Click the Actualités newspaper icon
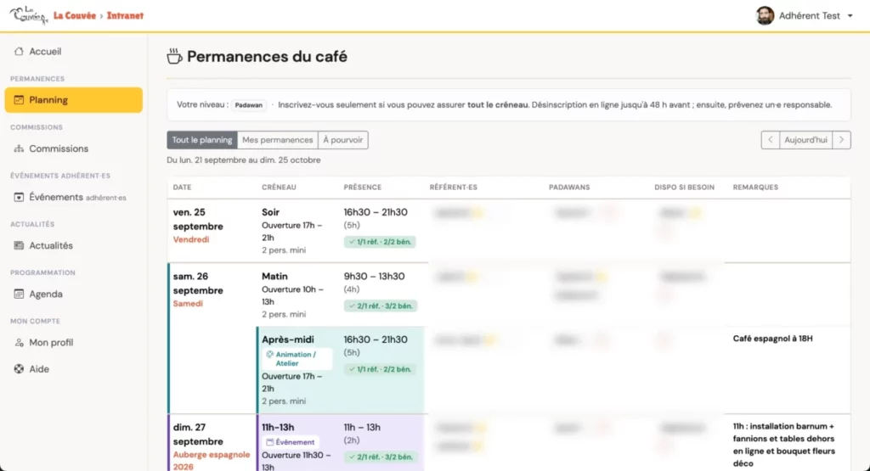870x471 pixels. (19, 245)
